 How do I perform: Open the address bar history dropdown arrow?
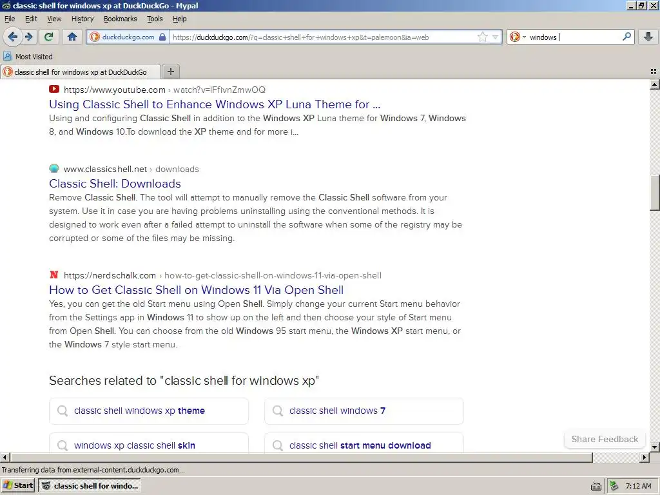click(496, 37)
